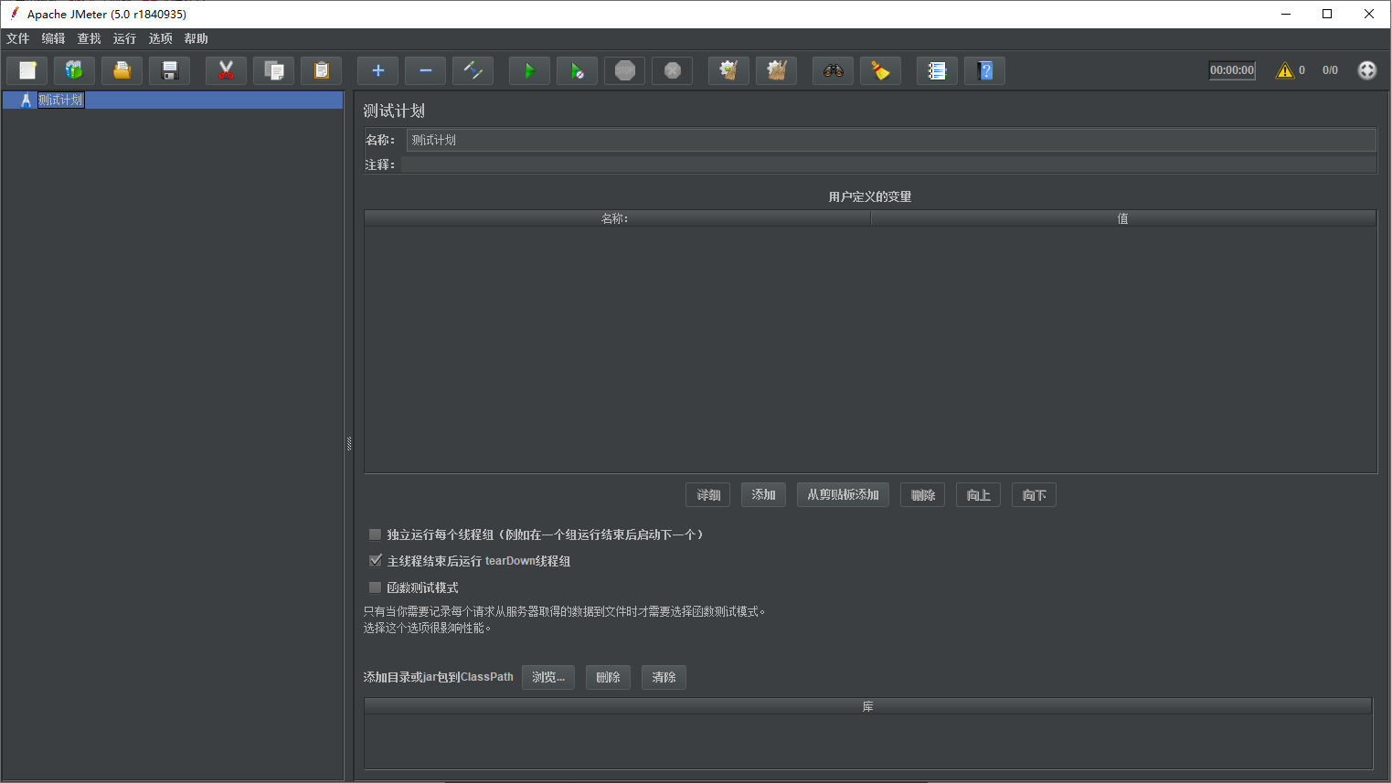Click the 浏览 button for ClassPath
1392x783 pixels.
pyautogui.click(x=548, y=677)
